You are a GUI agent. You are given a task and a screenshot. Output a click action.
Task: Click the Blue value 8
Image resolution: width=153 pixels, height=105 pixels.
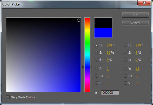[108, 83]
